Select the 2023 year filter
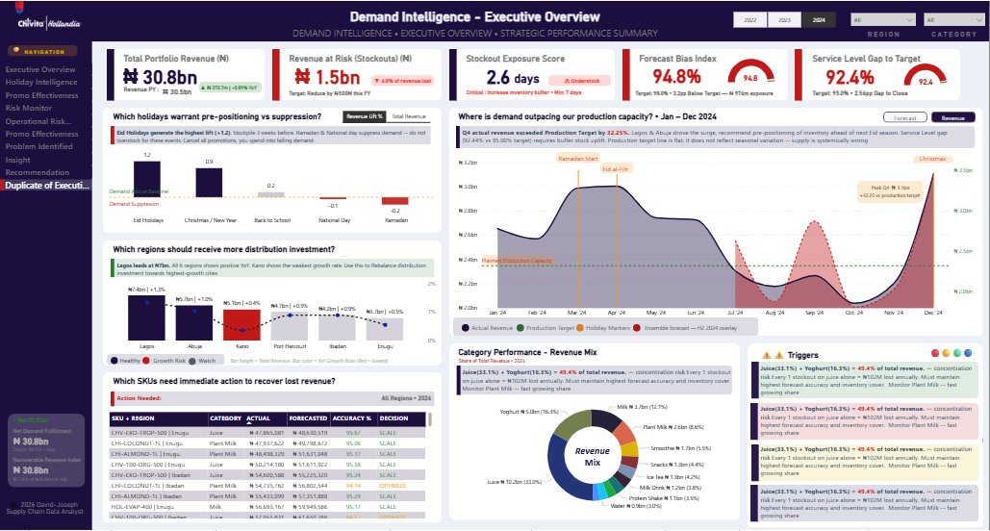This screenshot has height=531, width=990. click(784, 20)
